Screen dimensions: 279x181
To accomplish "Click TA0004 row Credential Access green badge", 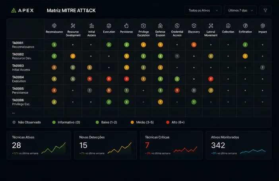I will pyautogui.click(x=177, y=79).
